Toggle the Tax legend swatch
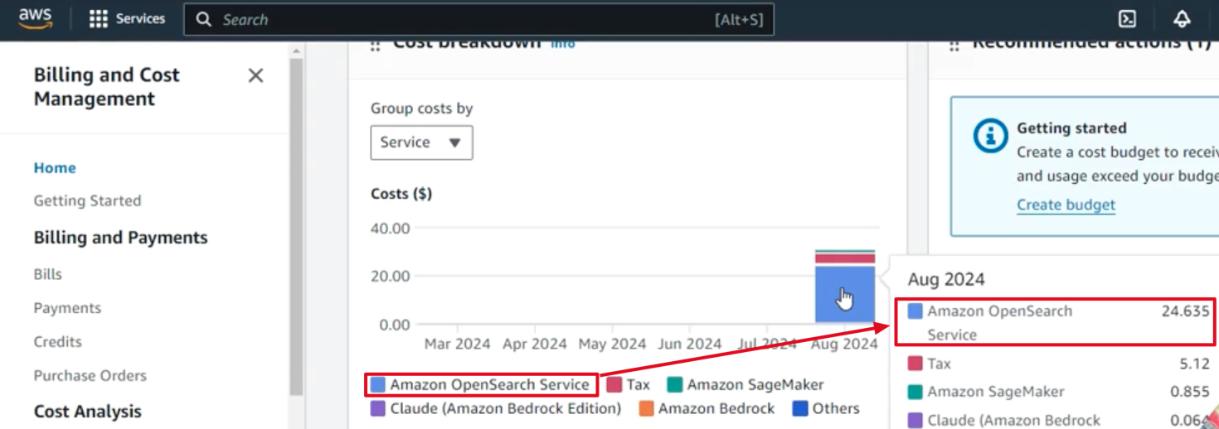This screenshot has height=429, width=1219. [614, 384]
